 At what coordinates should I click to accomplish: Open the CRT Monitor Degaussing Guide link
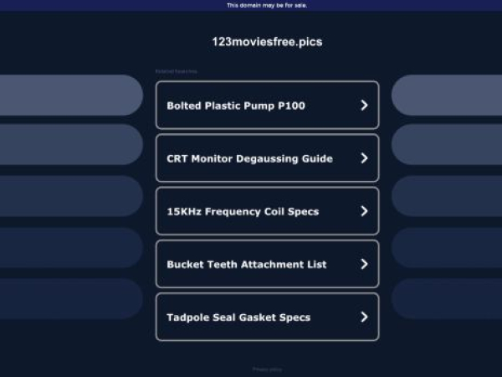249,158
